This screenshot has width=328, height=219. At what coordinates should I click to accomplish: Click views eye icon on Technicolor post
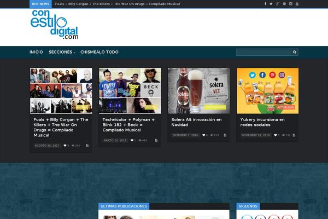click(140, 140)
